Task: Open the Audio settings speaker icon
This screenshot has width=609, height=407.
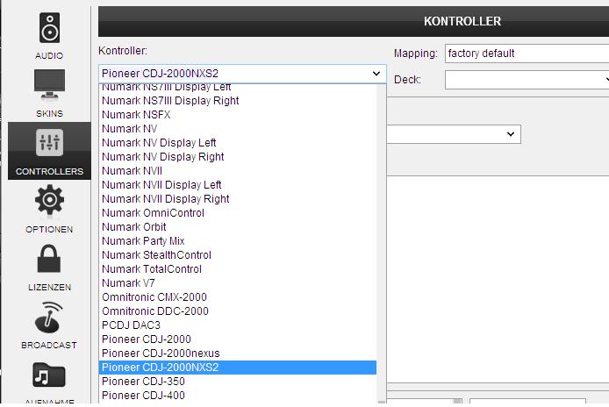Action: tap(49, 28)
